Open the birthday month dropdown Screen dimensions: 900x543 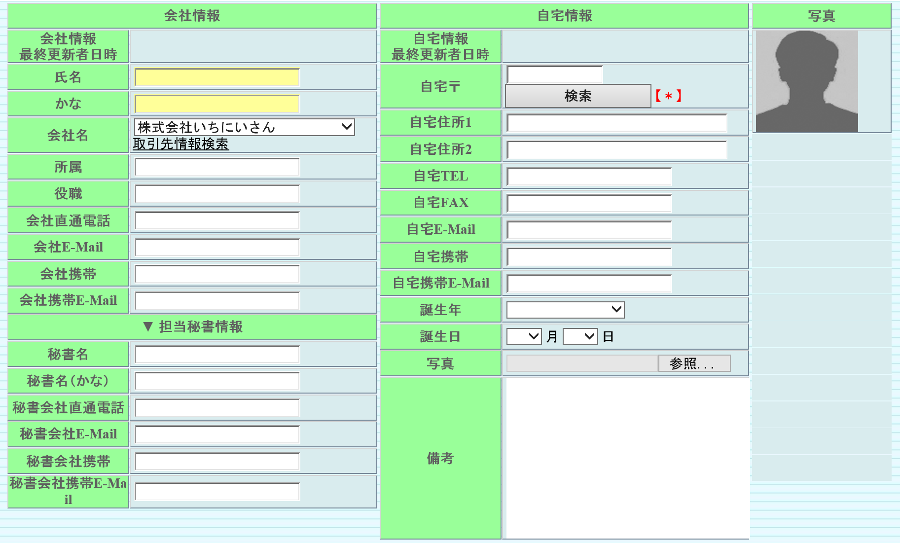click(x=524, y=337)
